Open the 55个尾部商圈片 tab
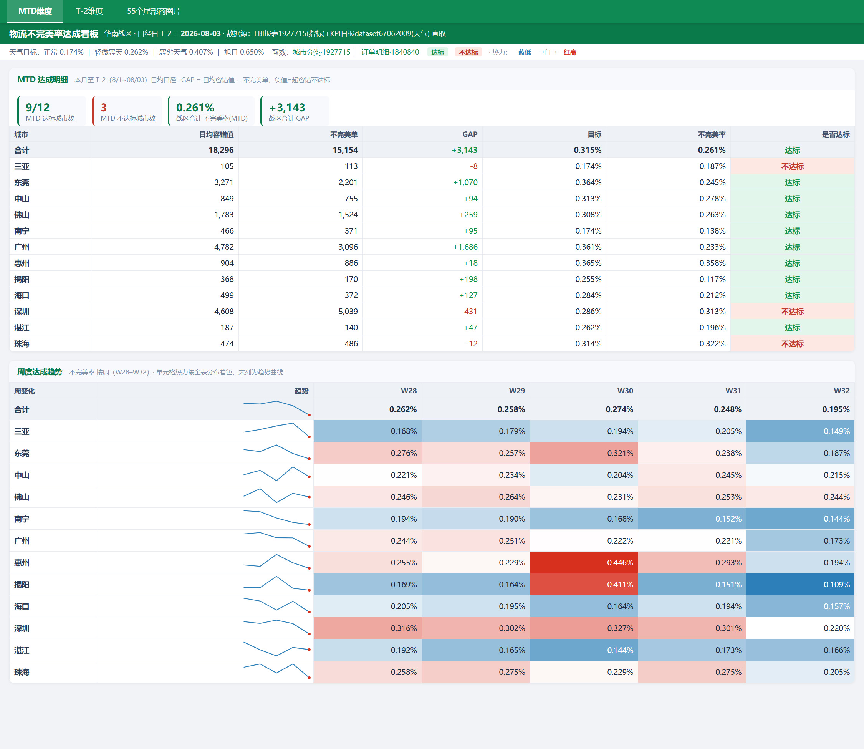This screenshot has height=749, width=864. (x=154, y=11)
